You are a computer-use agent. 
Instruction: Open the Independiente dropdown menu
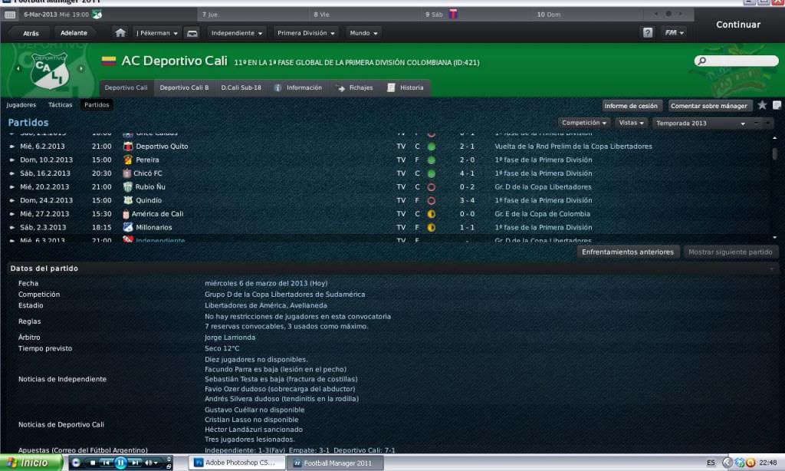[237, 33]
